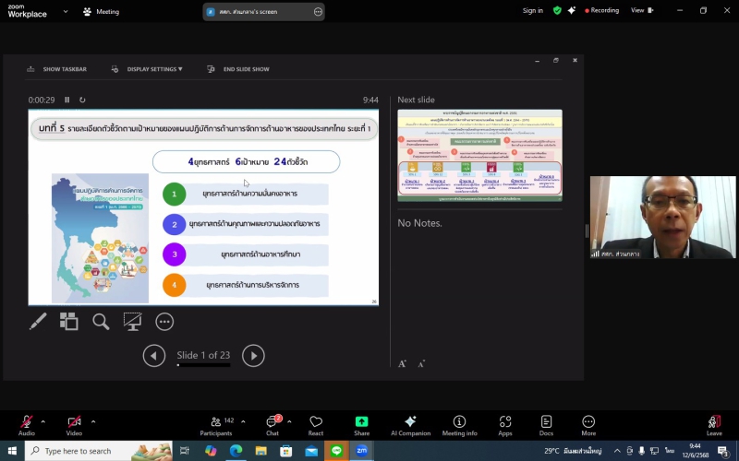This screenshot has width=739, height=461.
Task: Open the React emoji menu
Action: click(x=316, y=425)
